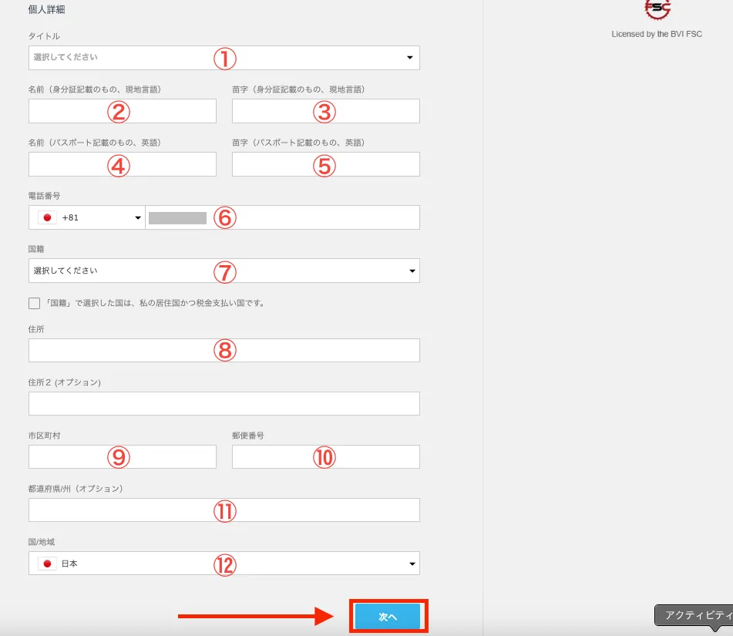This screenshot has height=636, width=733.
Task: Click the 苗字 (現地言語) input field
Action: point(326,111)
